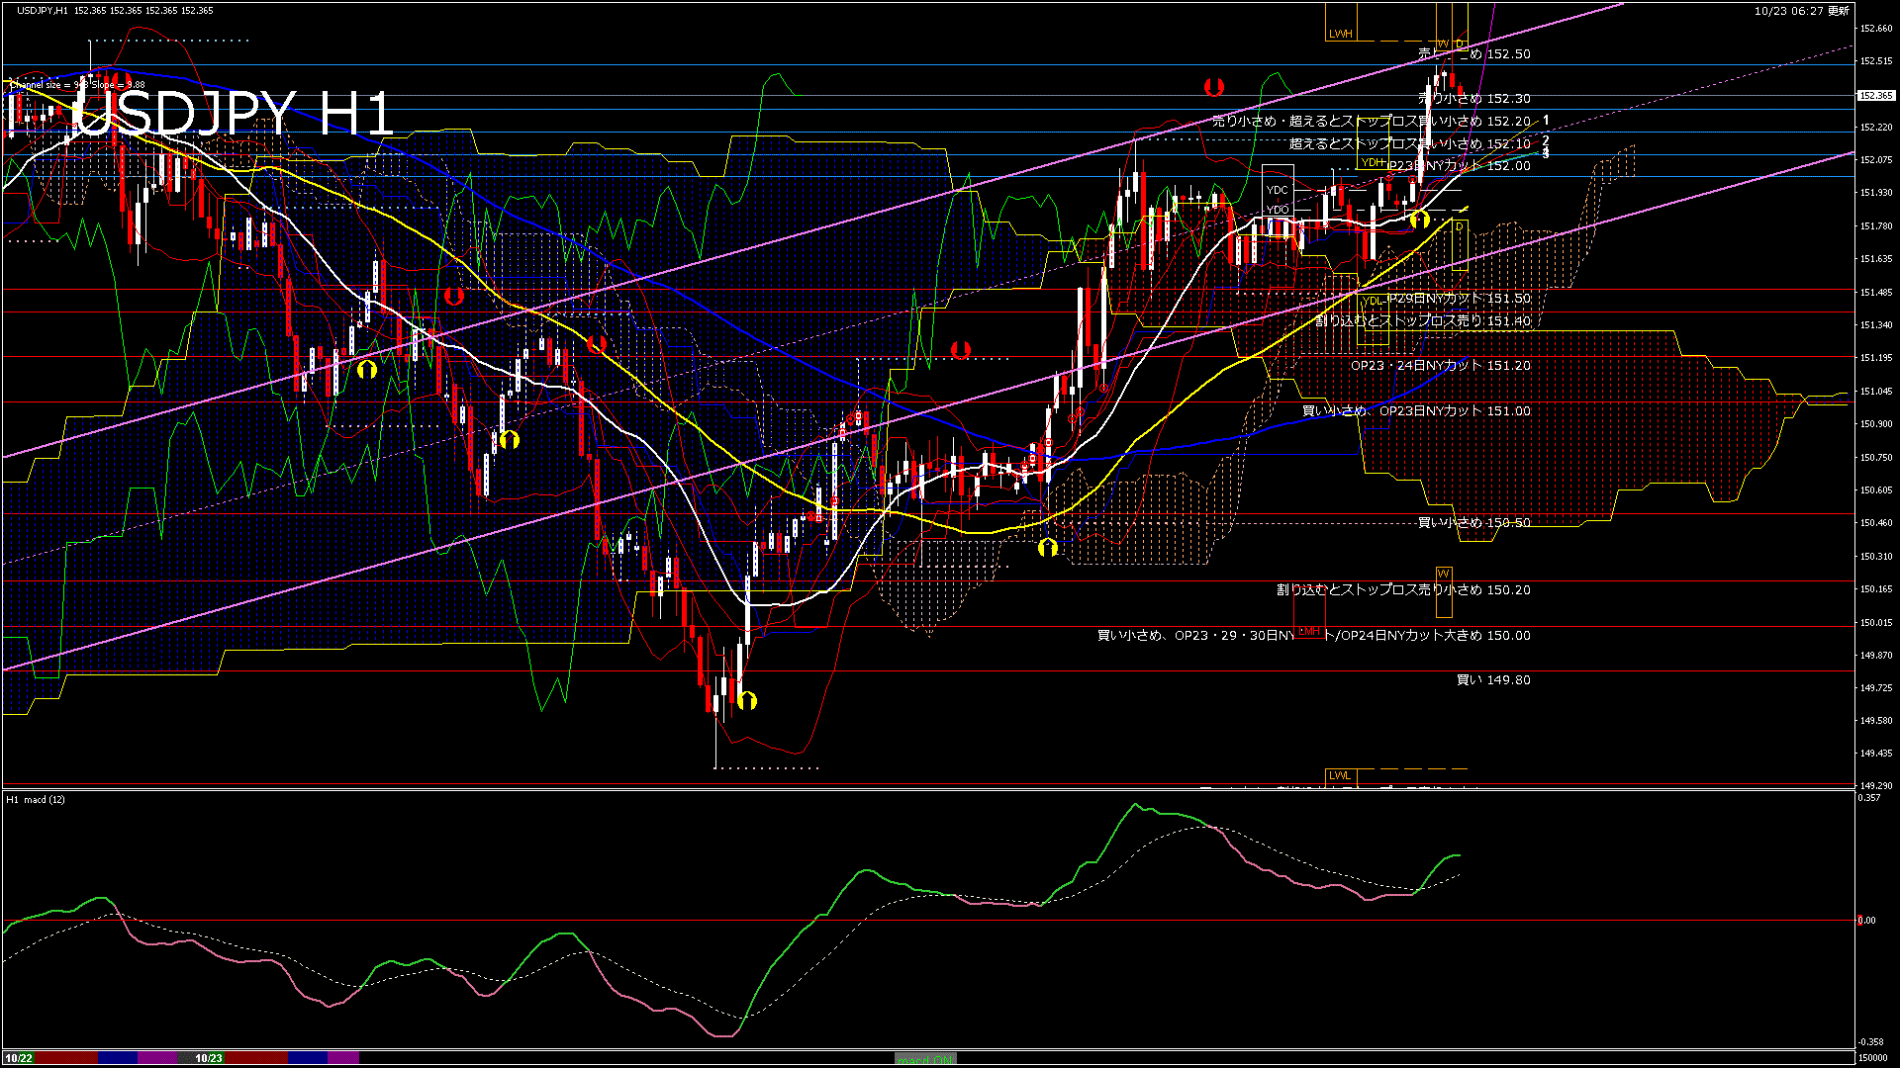Screen dimensions: 1900x1068
Task: Click the blue session block after 10/22
Action: [x=118, y=1058]
